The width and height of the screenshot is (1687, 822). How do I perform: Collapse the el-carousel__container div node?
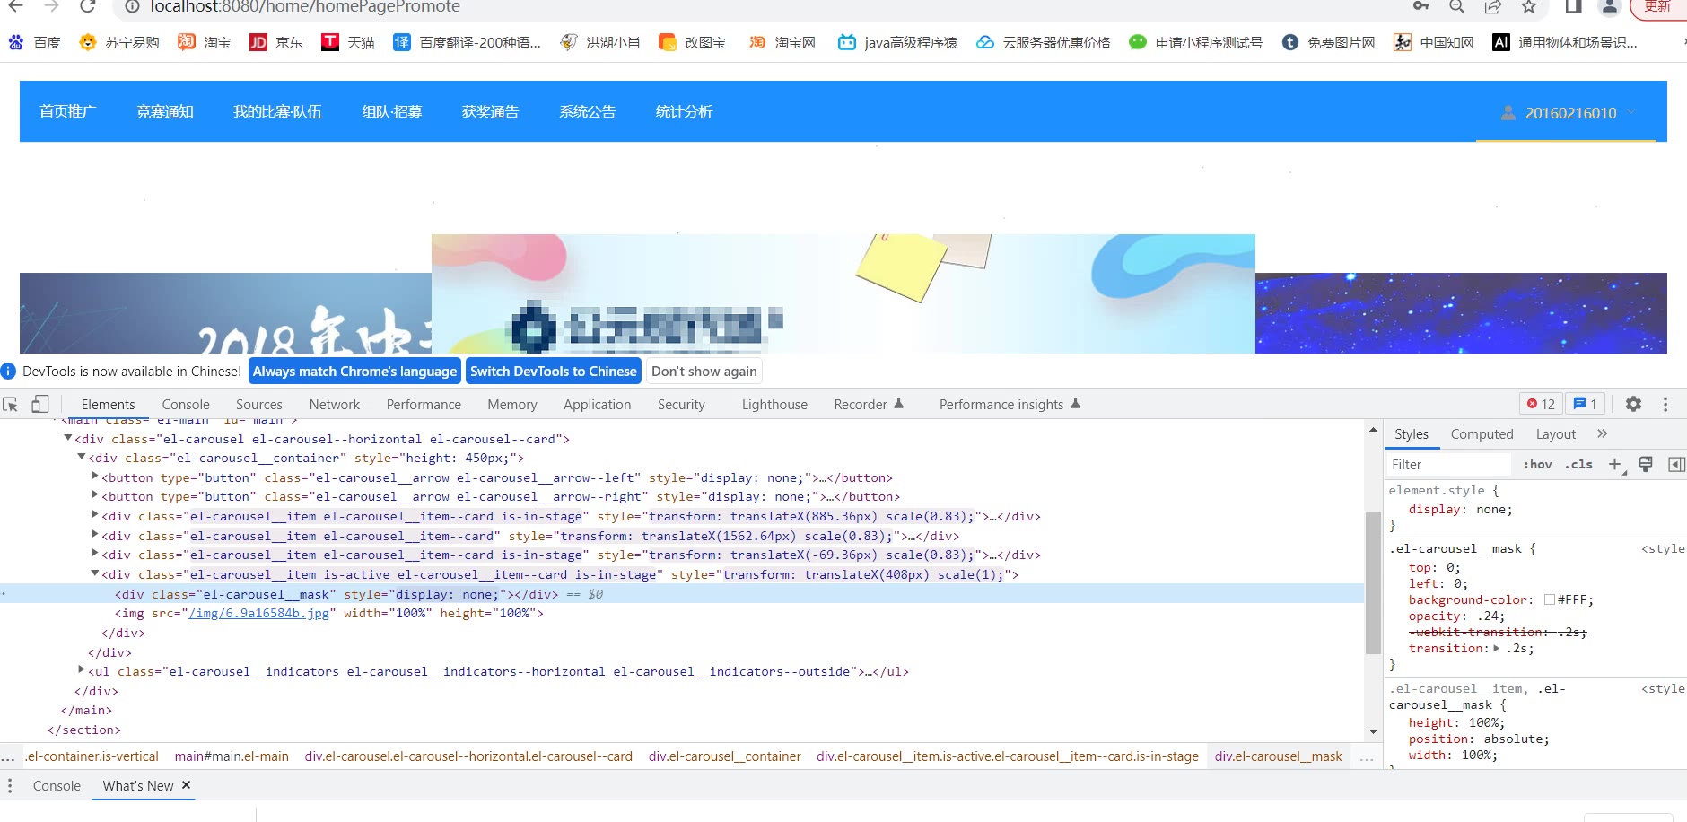click(82, 457)
